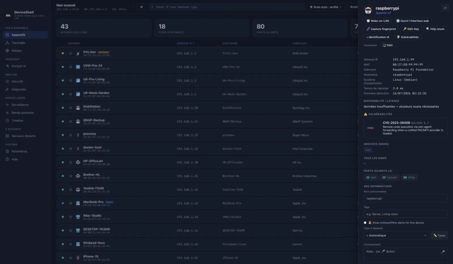Open the device web interface
The image size is (453, 264).
412,21
